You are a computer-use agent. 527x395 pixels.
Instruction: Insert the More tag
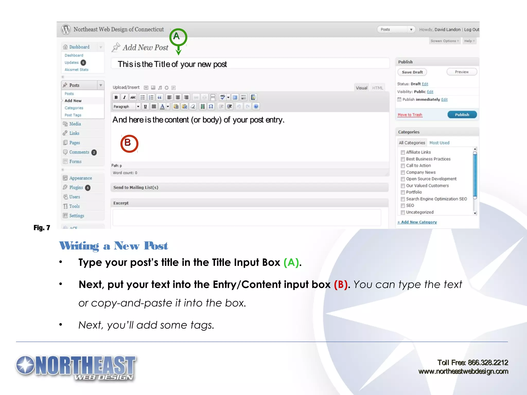[213, 97]
